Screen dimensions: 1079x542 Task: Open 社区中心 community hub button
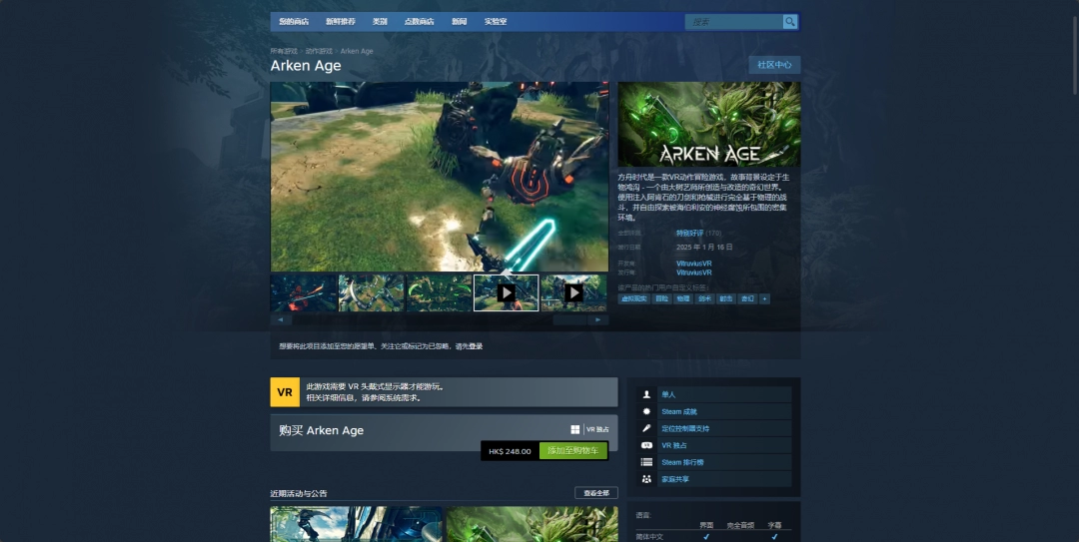(x=774, y=65)
